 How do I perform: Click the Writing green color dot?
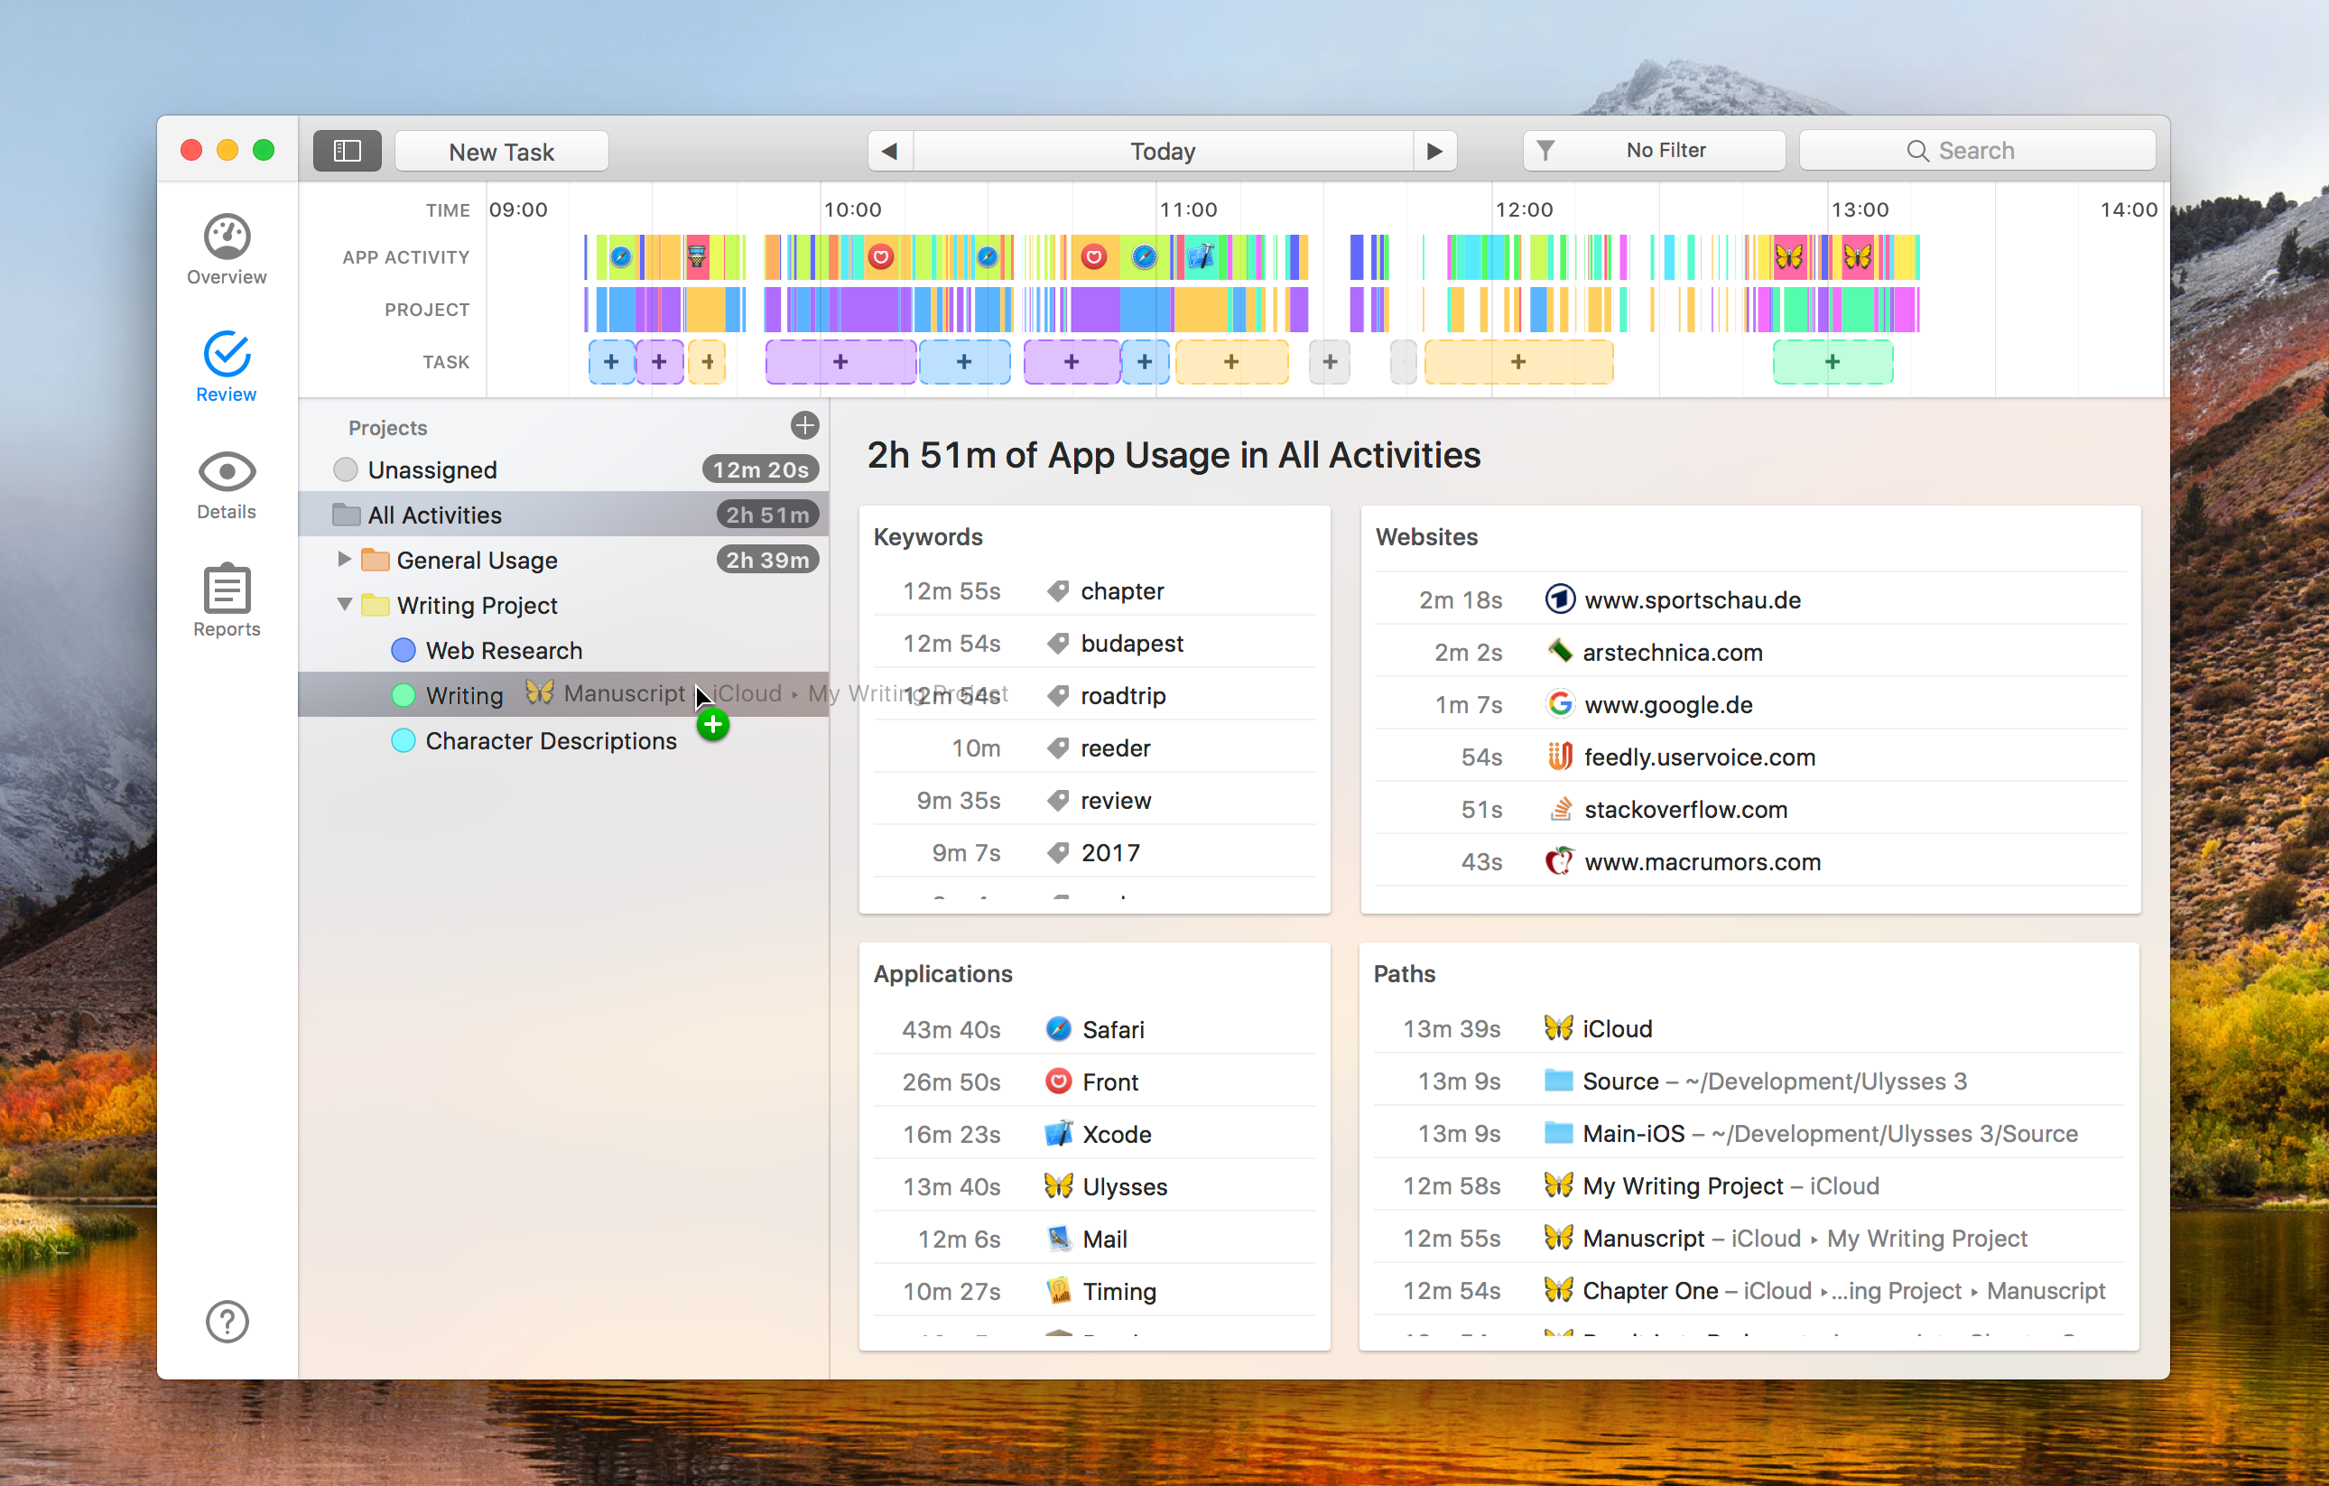click(404, 695)
